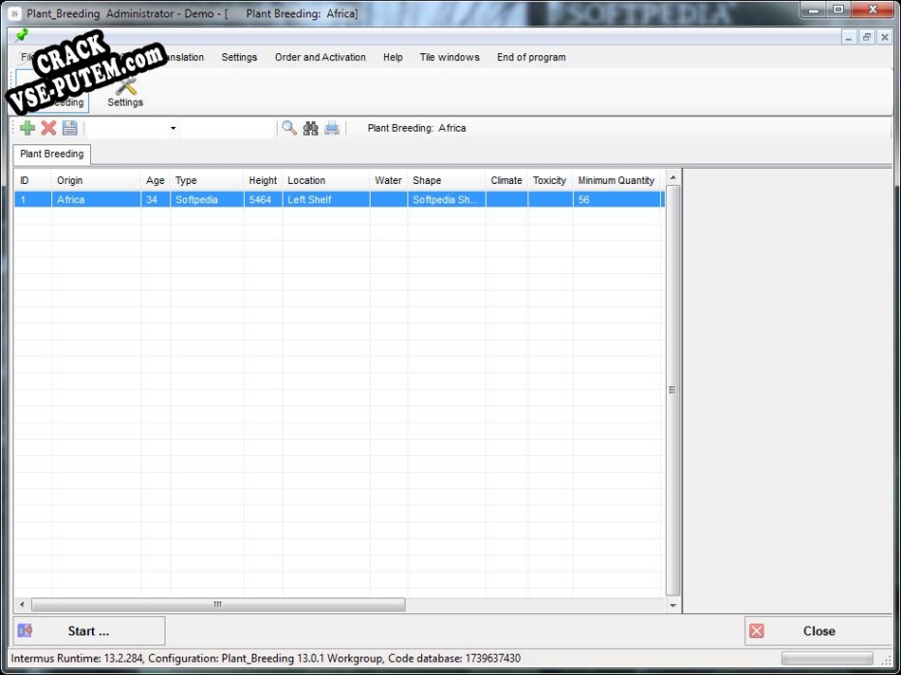
Task: Click the red X delete record icon
Action: pyautogui.click(x=48, y=128)
